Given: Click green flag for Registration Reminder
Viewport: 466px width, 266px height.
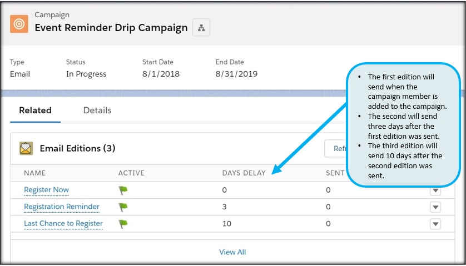Looking at the screenshot, I should click(123, 207).
